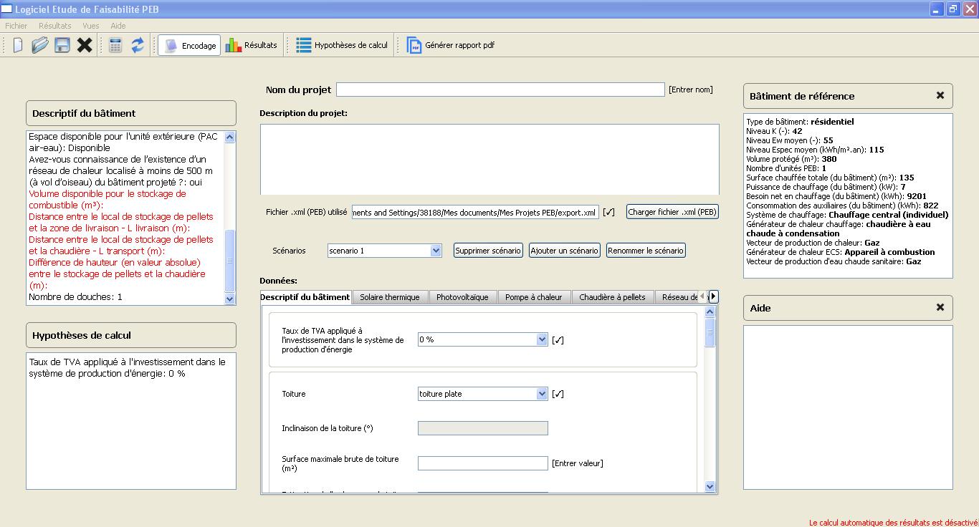Click 'Type de bâtiment: résidentiel' line
979x527 pixels.
pos(800,122)
